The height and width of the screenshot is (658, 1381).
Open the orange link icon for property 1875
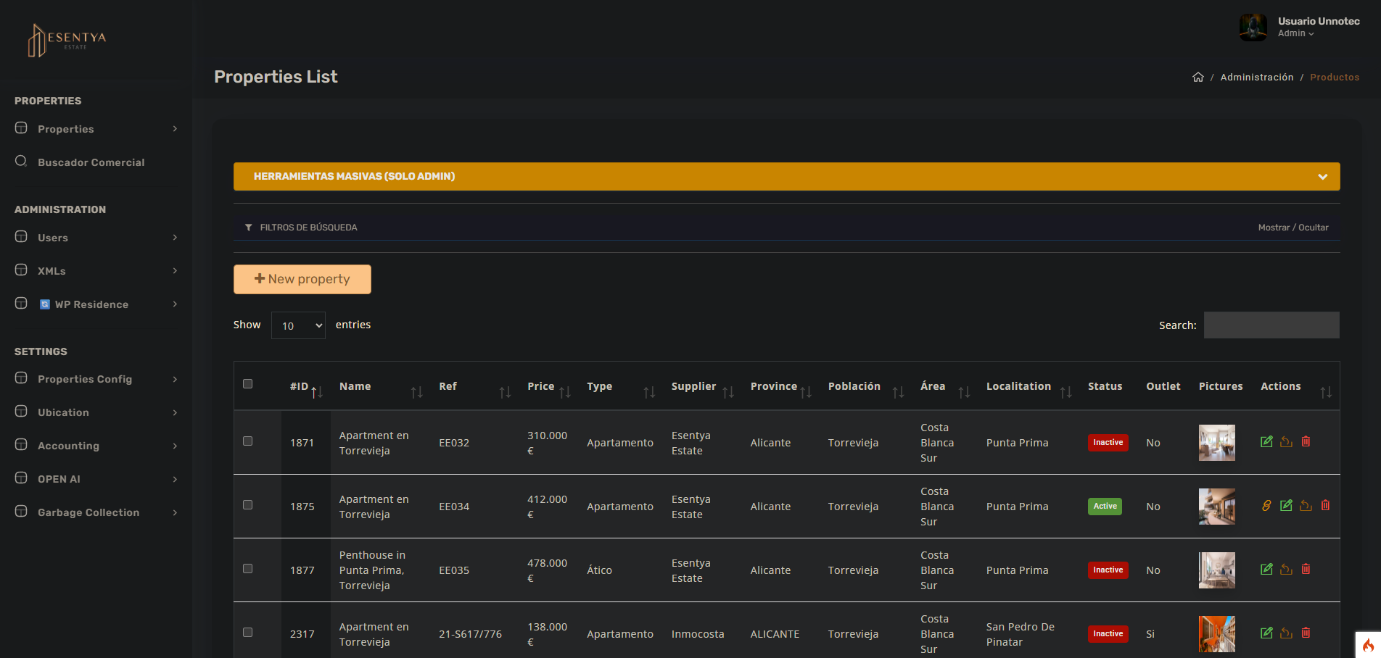click(x=1266, y=506)
